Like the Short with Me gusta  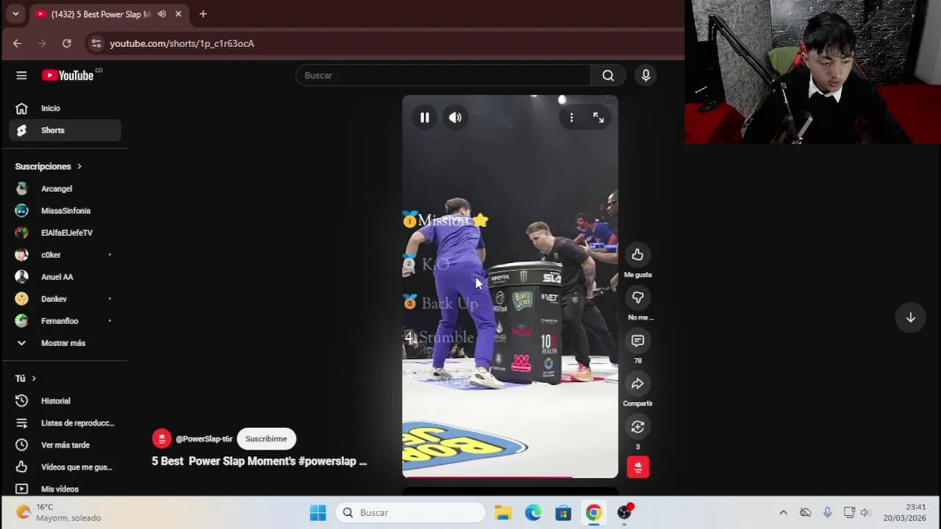coord(637,255)
